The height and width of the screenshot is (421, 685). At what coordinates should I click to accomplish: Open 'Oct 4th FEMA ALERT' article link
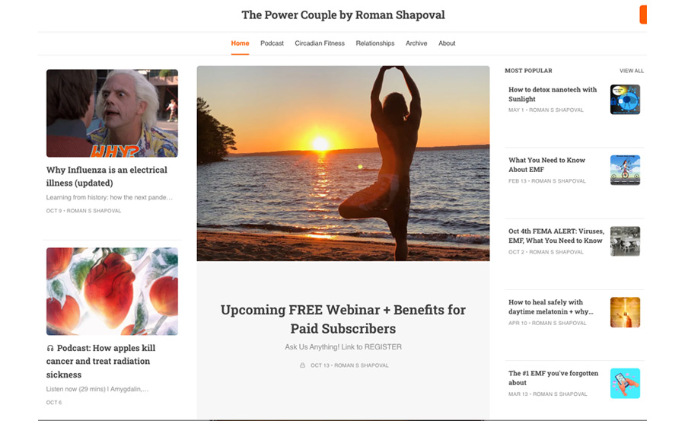click(556, 236)
